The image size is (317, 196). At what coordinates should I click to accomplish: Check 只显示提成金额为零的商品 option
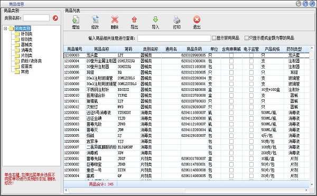coord(246,38)
